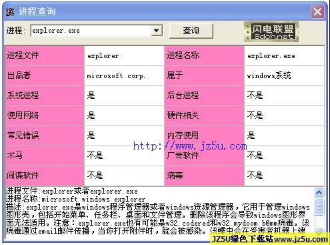Select the 不是 value beside 木马
This screenshot has height=245, width=330.
click(124, 156)
